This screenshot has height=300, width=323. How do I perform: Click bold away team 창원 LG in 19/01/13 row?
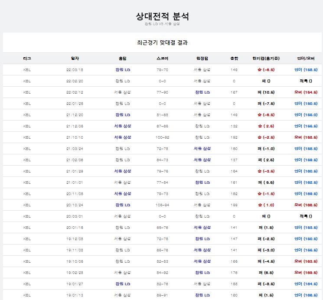(202, 295)
